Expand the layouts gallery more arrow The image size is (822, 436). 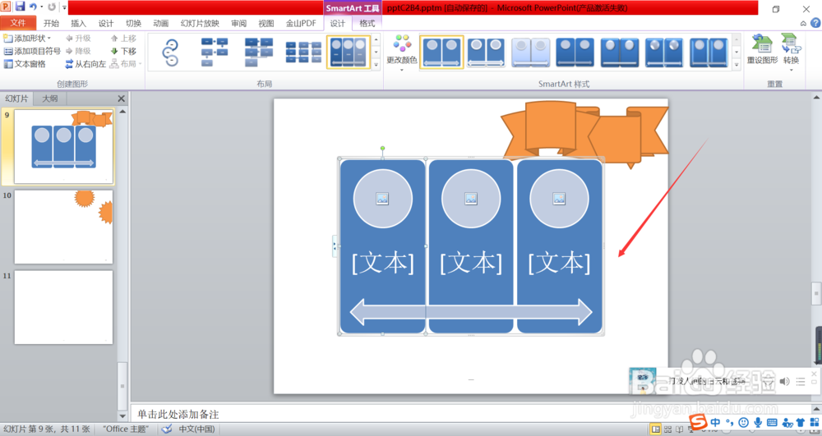376,65
